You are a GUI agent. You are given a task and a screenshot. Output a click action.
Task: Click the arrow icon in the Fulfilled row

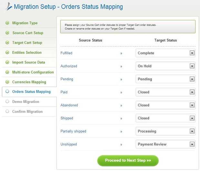point(121,53)
